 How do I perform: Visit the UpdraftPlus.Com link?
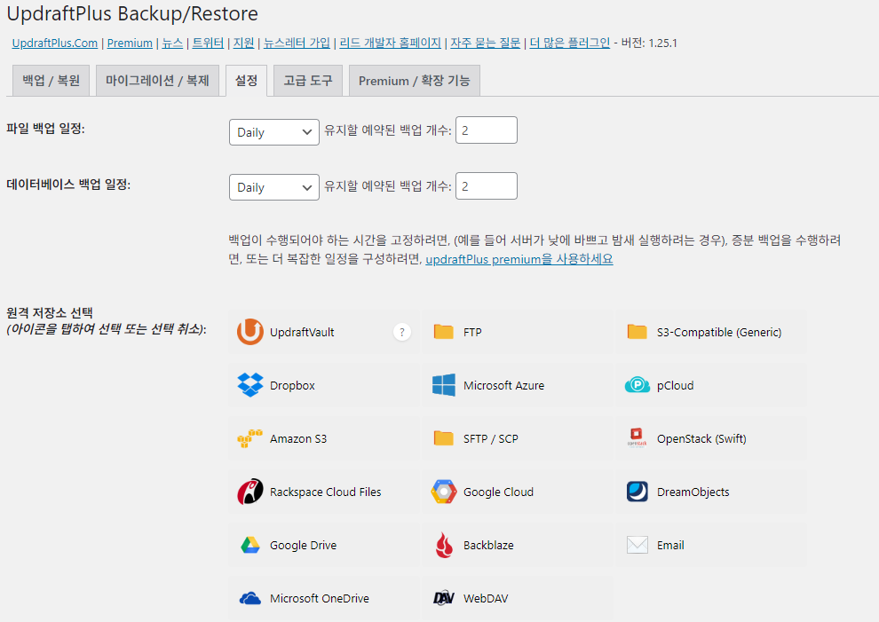(55, 43)
